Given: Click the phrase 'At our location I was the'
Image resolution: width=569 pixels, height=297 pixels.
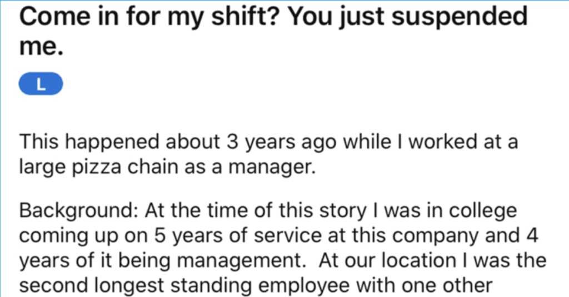Looking at the screenshot, I should tap(432, 261).
